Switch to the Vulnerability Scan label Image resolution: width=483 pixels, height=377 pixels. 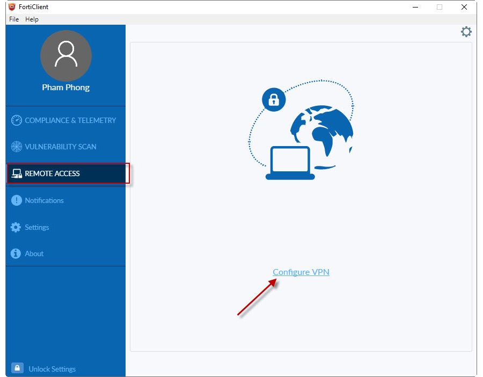61,147
